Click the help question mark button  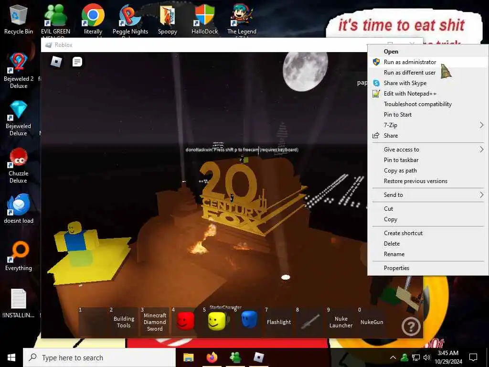411,326
